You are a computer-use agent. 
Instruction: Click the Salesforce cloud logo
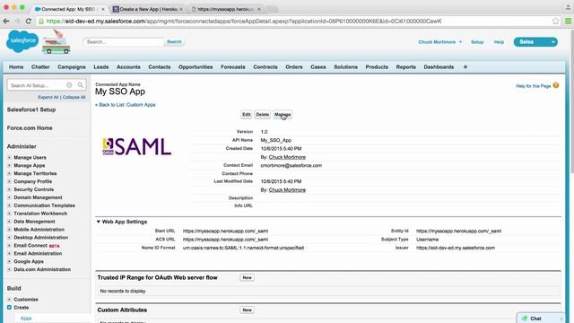tap(22, 41)
